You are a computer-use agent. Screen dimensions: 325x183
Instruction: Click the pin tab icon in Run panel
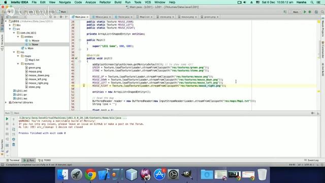pyautogui.click(x=7, y=151)
